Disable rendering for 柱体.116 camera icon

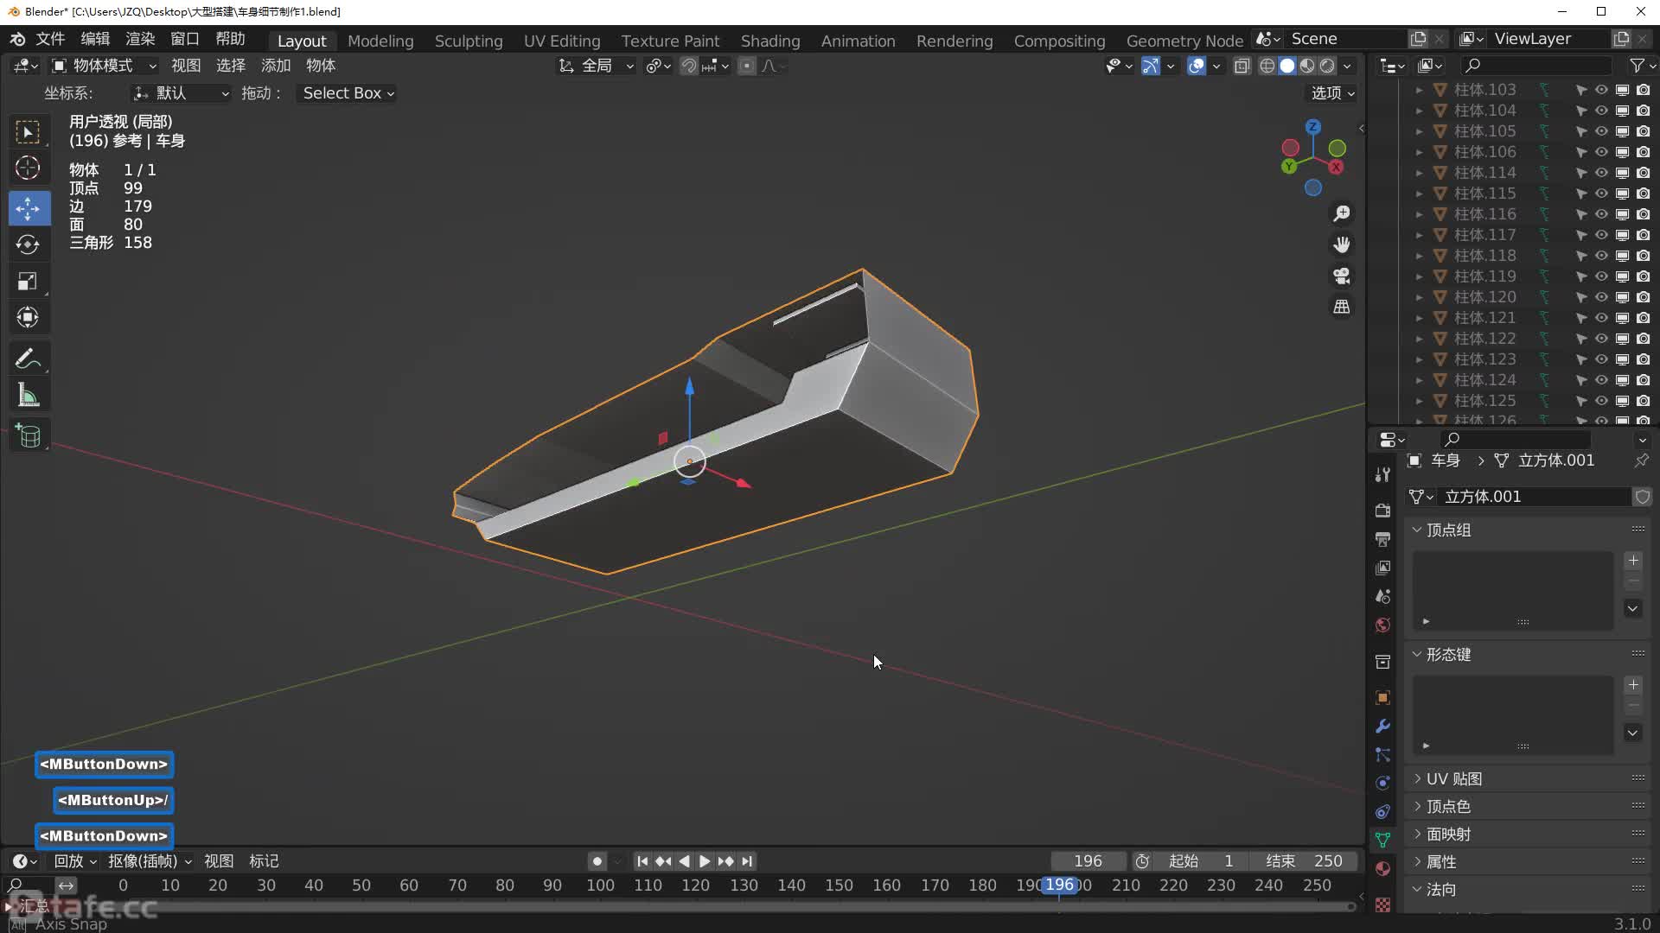[1643, 214]
